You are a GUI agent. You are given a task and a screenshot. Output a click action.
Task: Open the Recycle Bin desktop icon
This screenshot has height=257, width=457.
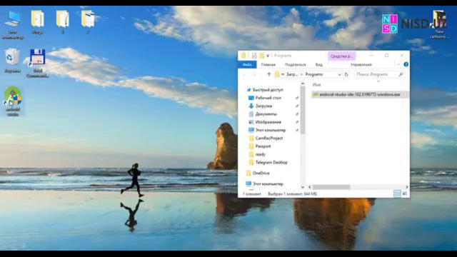pos(12,60)
